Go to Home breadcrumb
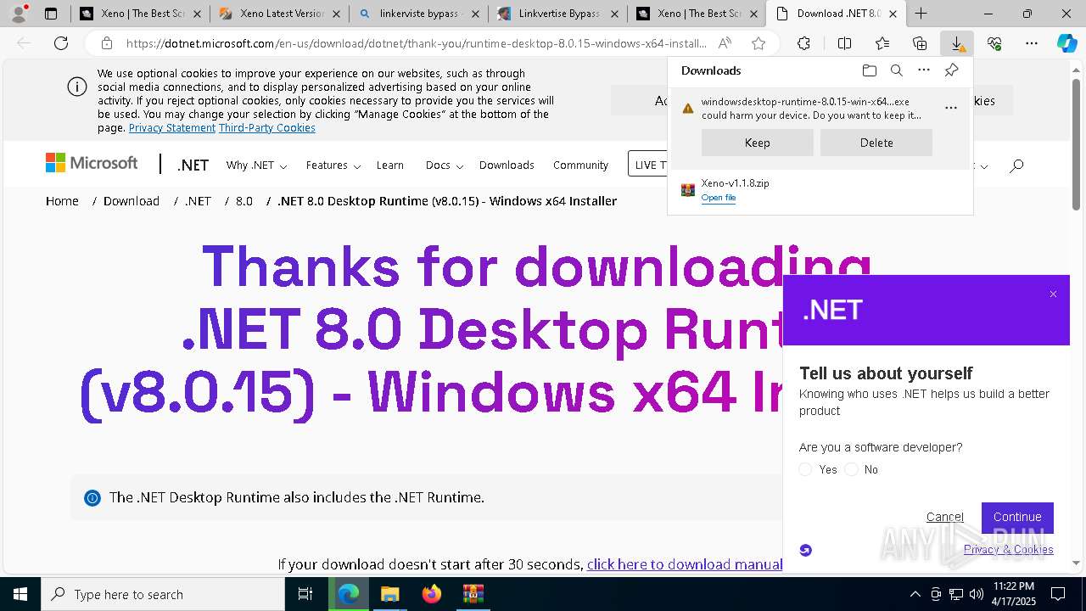Screen dimensions: 1086x611 point(62,200)
